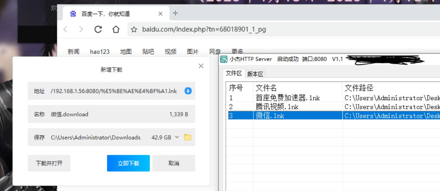Close the 百度一下 browser tab
This screenshot has width=440, height=191.
[x=160, y=14]
